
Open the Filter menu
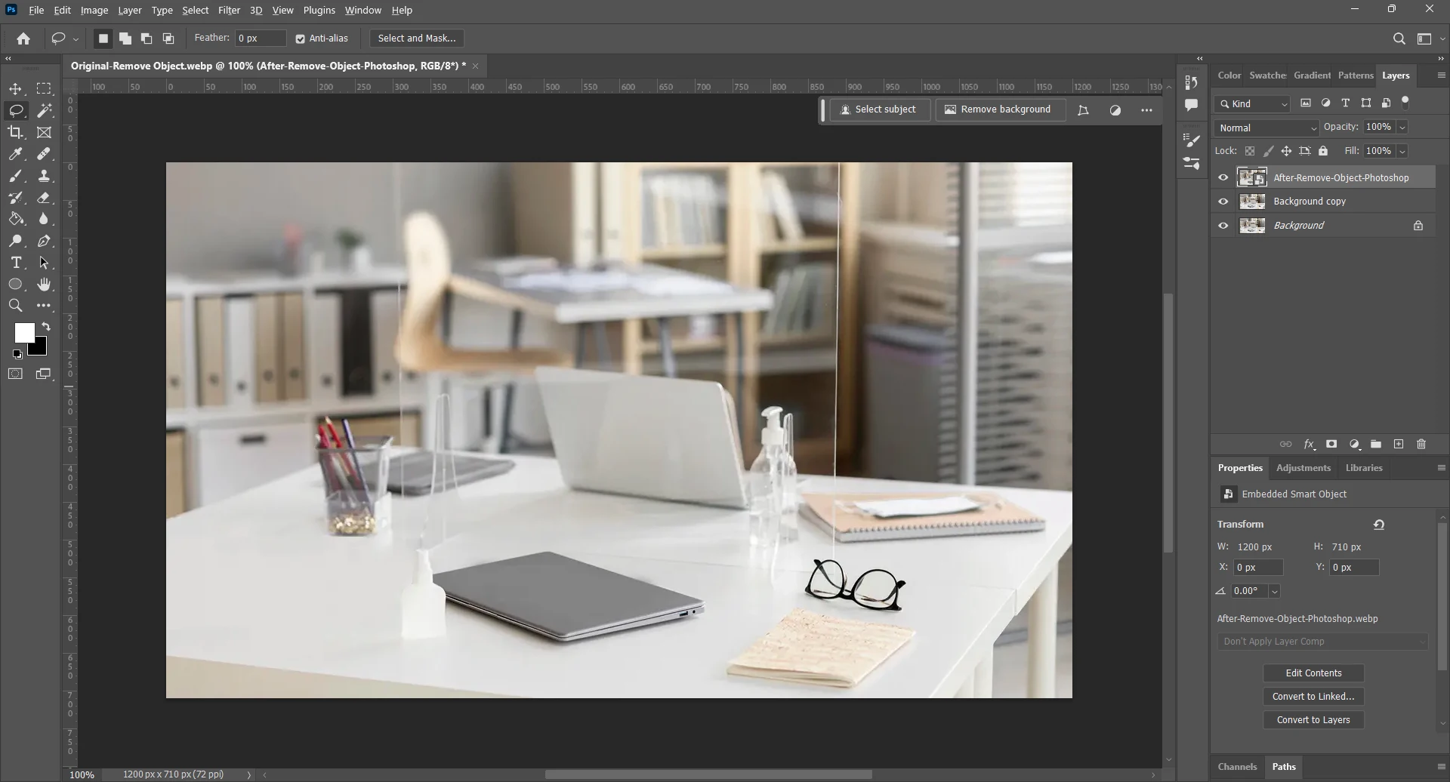click(x=229, y=11)
